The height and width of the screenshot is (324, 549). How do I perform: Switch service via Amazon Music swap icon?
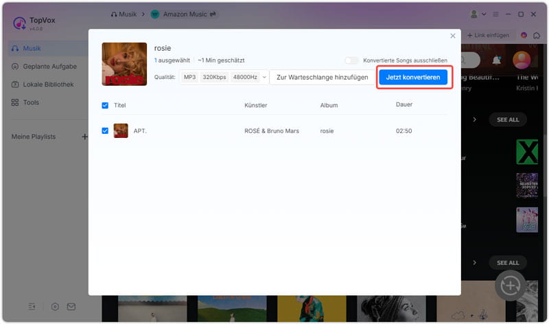pyautogui.click(x=213, y=14)
